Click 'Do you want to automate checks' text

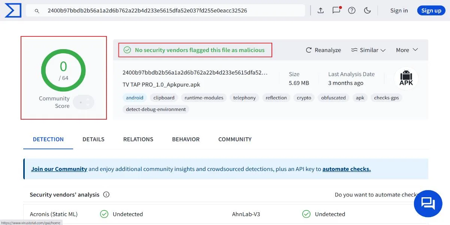[x=376, y=195]
